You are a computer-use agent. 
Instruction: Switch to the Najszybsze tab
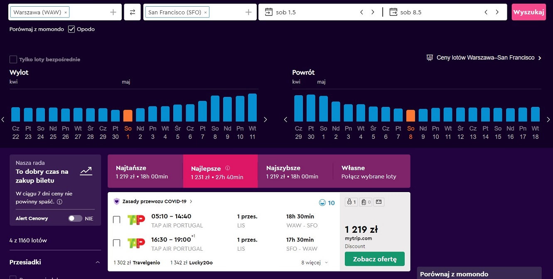295,171
